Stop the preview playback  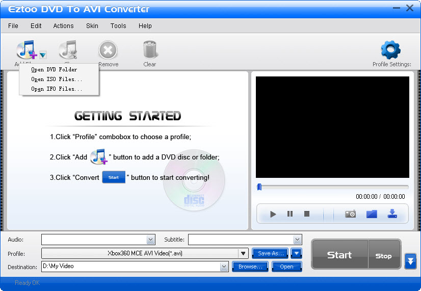pos(307,214)
